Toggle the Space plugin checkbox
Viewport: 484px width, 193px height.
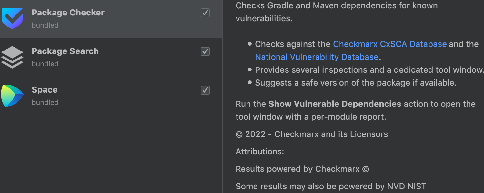click(205, 90)
